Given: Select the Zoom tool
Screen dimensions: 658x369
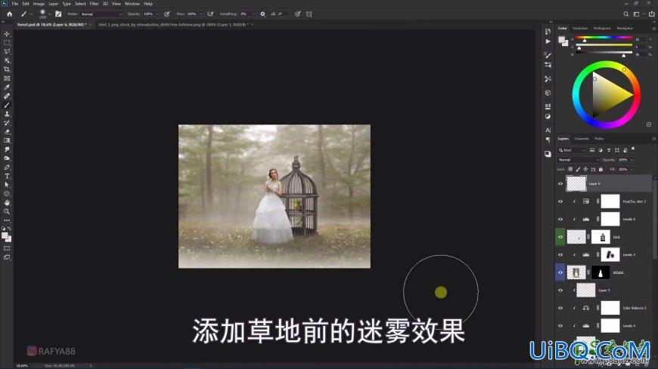Looking at the screenshot, I should tap(7, 211).
